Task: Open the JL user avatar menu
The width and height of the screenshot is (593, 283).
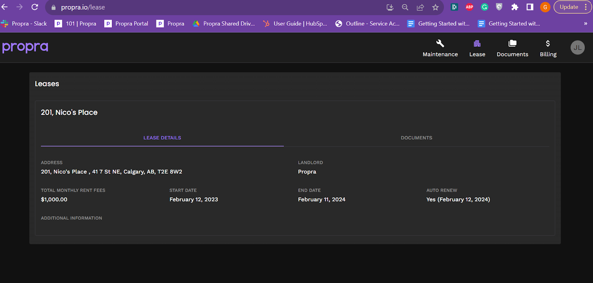Action: click(x=577, y=47)
